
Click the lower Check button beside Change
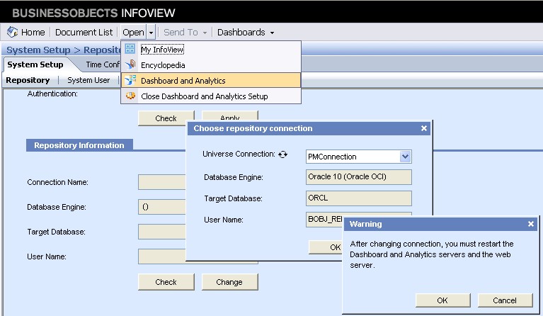click(x=166, y=281)
